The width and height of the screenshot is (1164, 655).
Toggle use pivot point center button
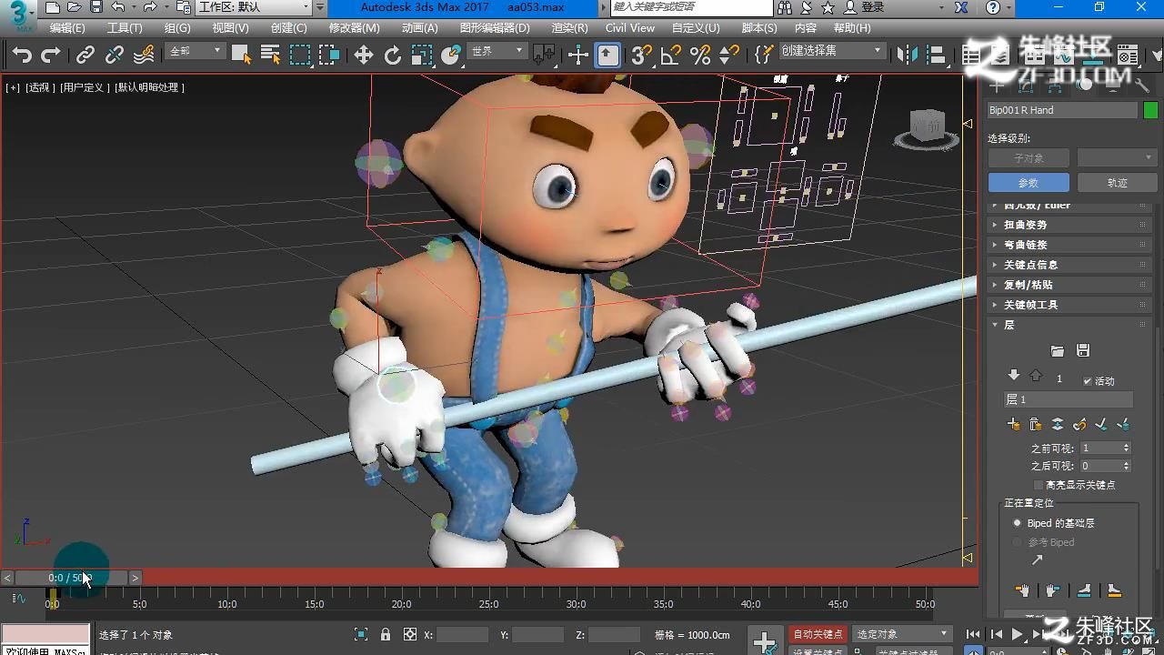coord(546,55)
